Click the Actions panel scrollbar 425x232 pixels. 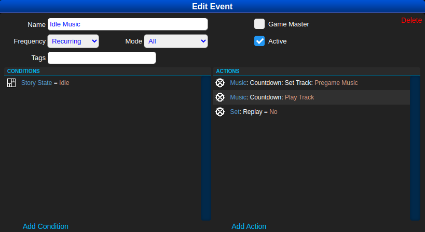pyautogui.click(x=415, y=148)
